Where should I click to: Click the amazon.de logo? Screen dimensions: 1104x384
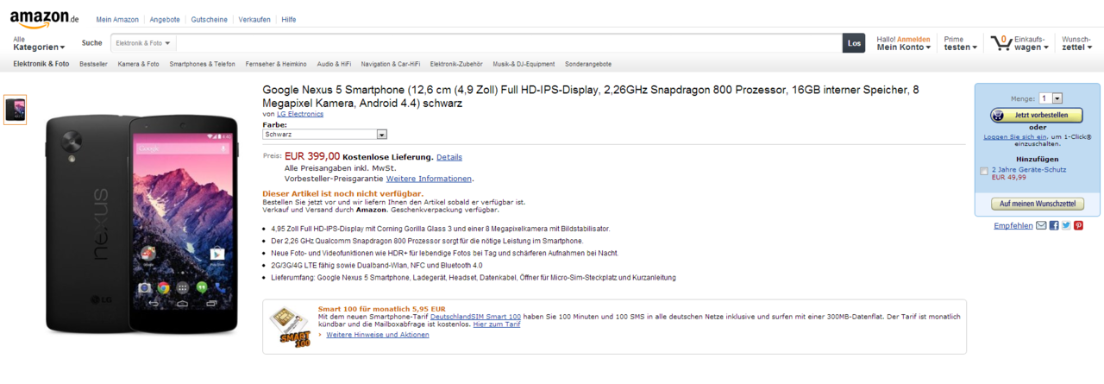pos(45,17)
